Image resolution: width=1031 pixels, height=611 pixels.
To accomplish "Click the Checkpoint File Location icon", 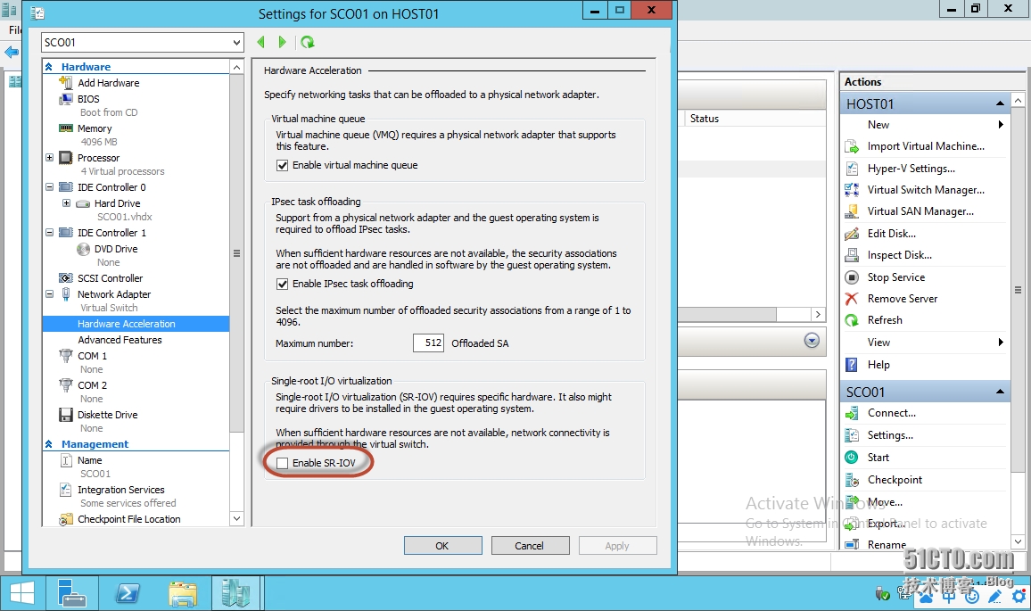I will pos(66,520).
